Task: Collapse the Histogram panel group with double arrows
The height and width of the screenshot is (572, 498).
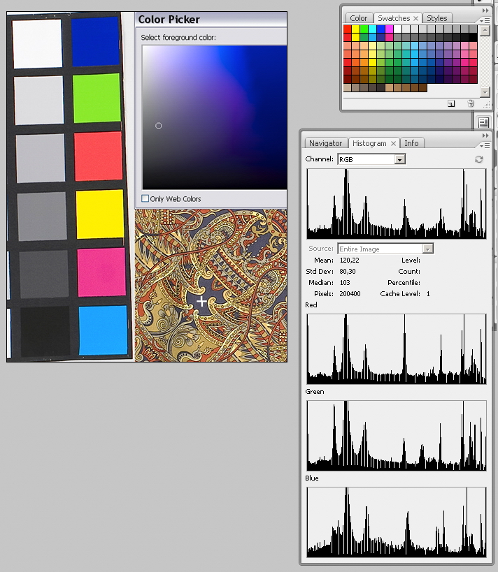Action: (485, 136)
